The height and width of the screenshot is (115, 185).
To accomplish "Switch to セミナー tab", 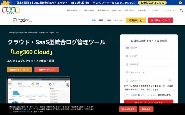I will click(118, 20).
